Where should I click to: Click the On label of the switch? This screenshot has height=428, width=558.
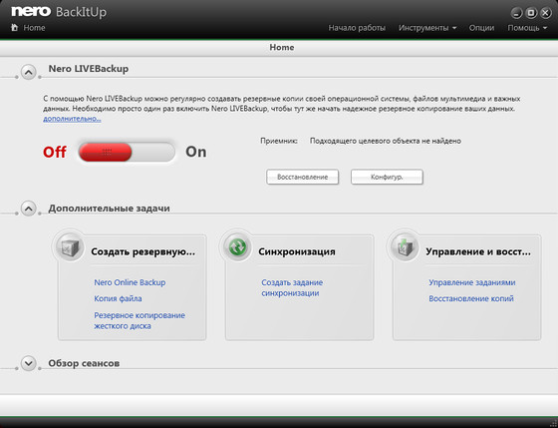[x=196, y=152]
